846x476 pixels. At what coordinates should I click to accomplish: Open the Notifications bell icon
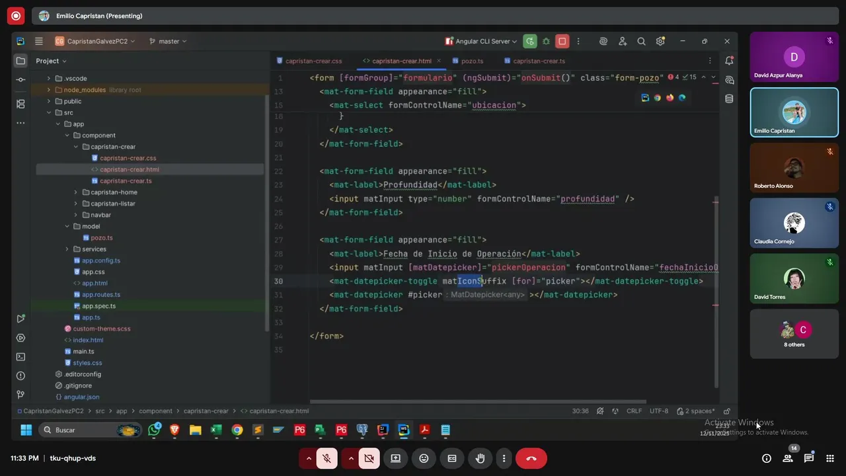tap(729, 61)
